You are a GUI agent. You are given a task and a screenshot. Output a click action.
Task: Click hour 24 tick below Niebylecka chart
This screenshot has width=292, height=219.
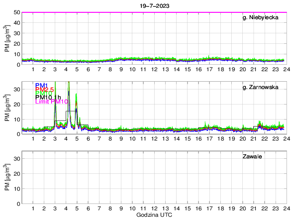pyautogui.click(x=286, y=69)
